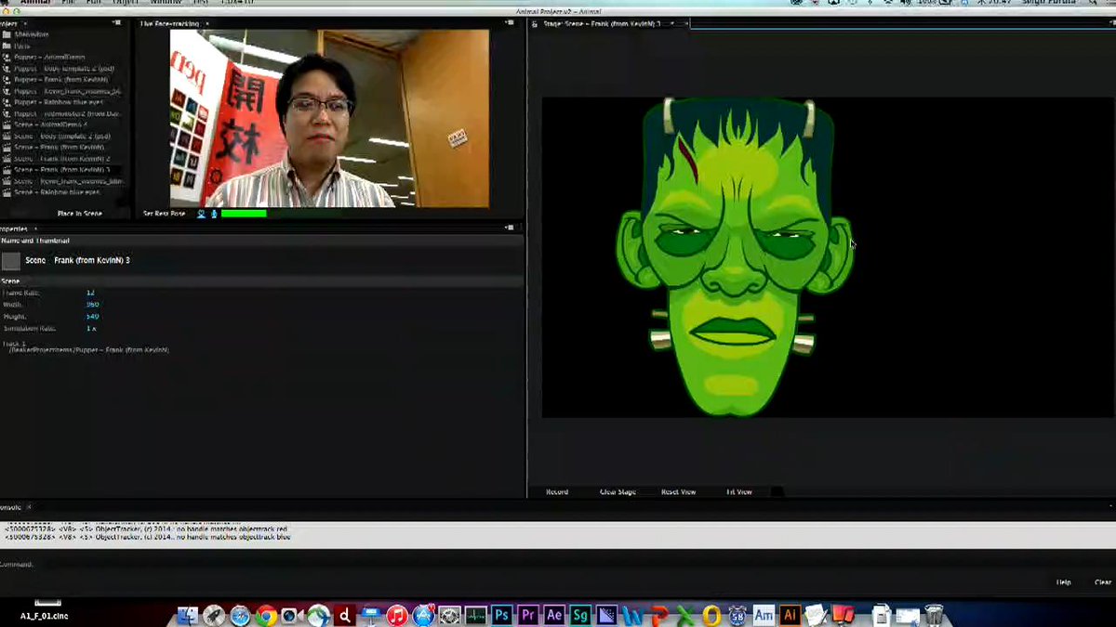Open Illustrator (Ai) in the dock
This screenshot has width=1116, height=627.
[790, 615]
